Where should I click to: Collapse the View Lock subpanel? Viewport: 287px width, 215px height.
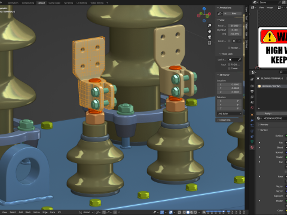point(221,54)
